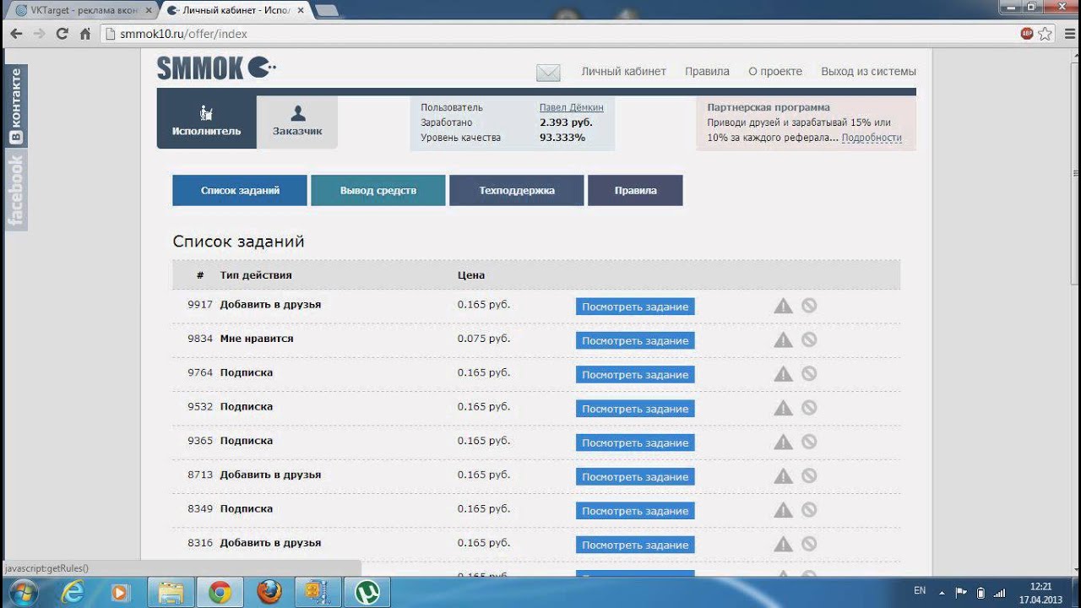The width and height of the screenshot is (1081, 608).
Task: Open the Подробности partner program link
Action: click(x=872, y=138)
